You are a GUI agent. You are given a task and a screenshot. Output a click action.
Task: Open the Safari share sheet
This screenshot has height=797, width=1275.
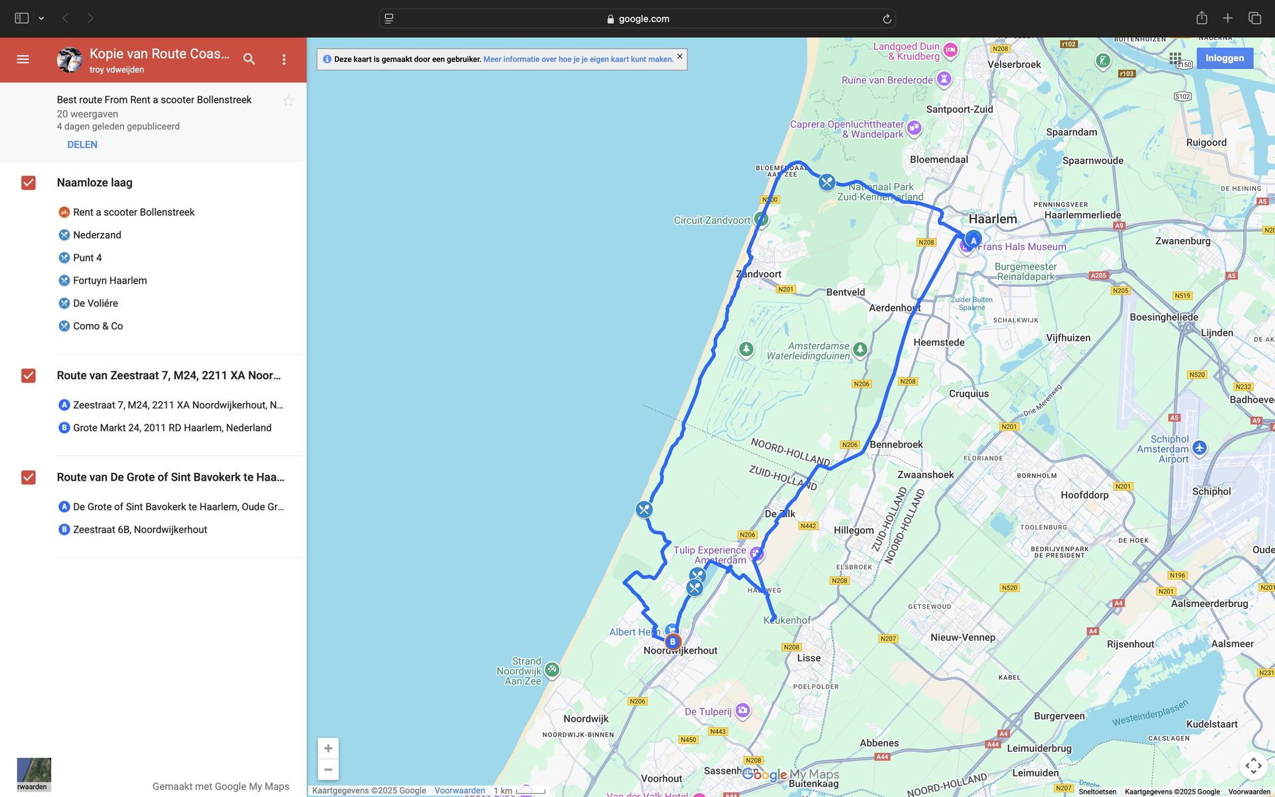point(1203,18)
